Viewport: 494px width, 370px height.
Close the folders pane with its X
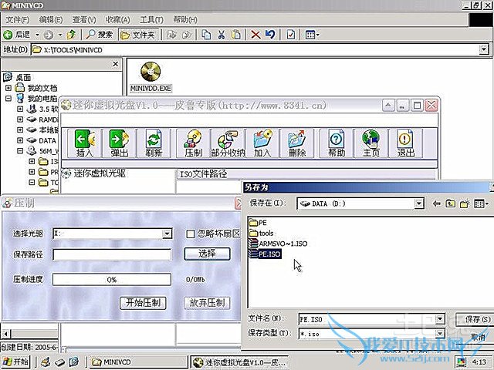tap(116, 64)
